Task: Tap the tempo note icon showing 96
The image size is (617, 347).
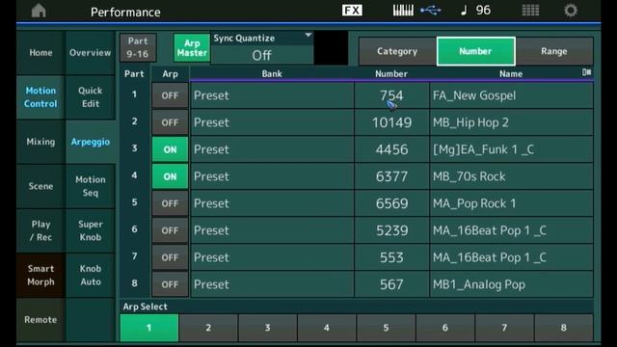Action: (475, 11)
